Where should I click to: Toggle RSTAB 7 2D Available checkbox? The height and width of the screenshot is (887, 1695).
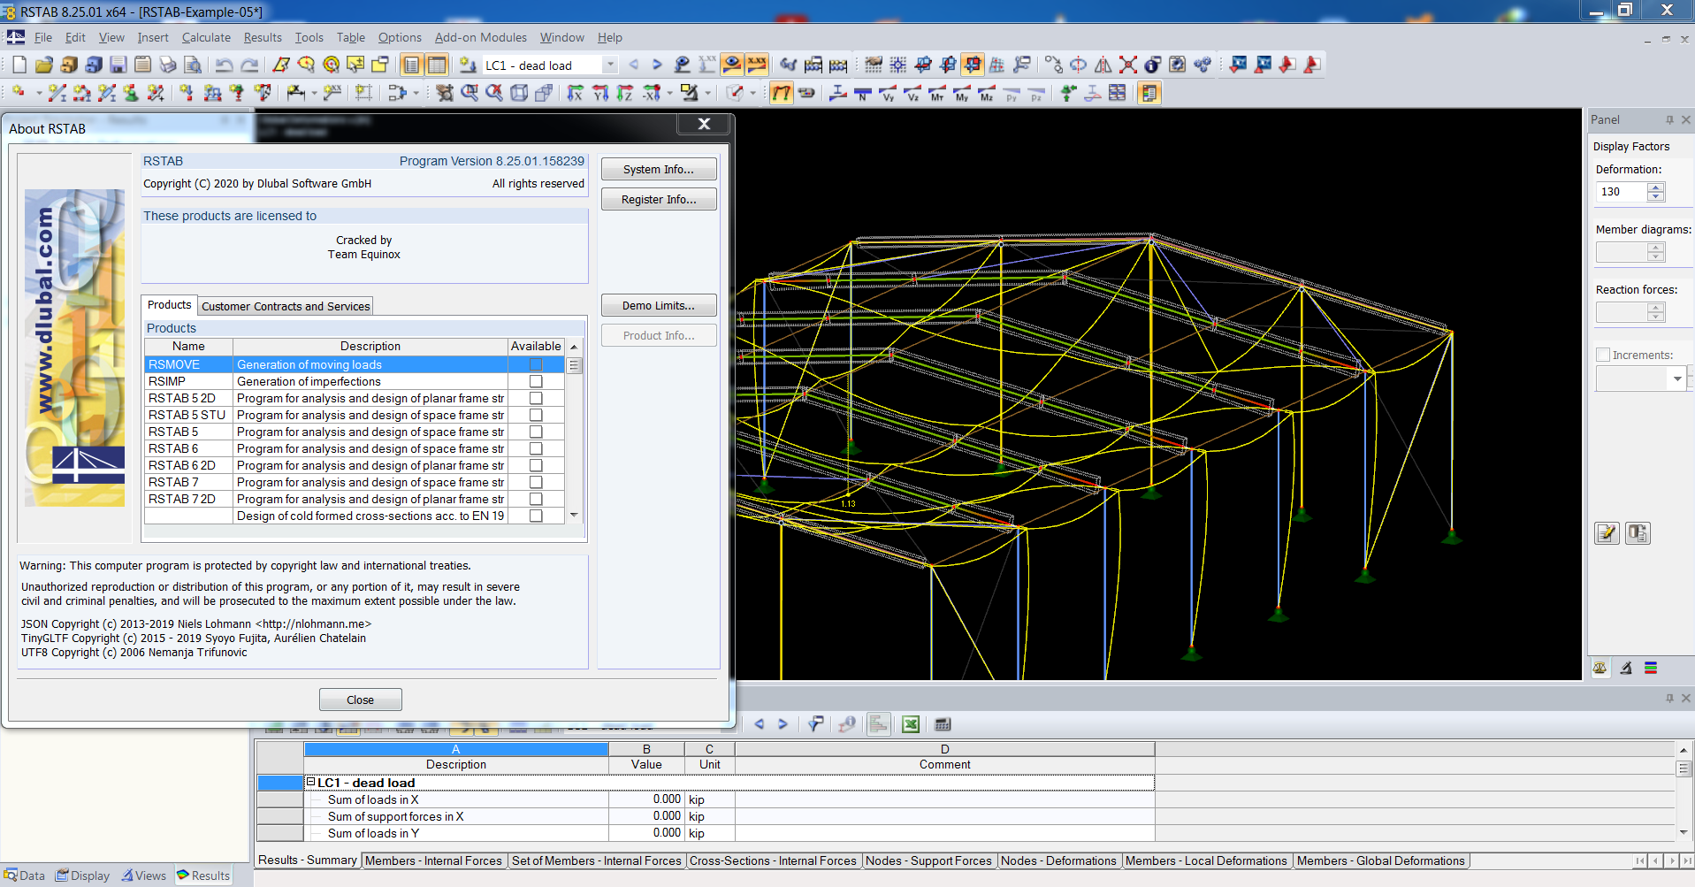coord(536,499)
